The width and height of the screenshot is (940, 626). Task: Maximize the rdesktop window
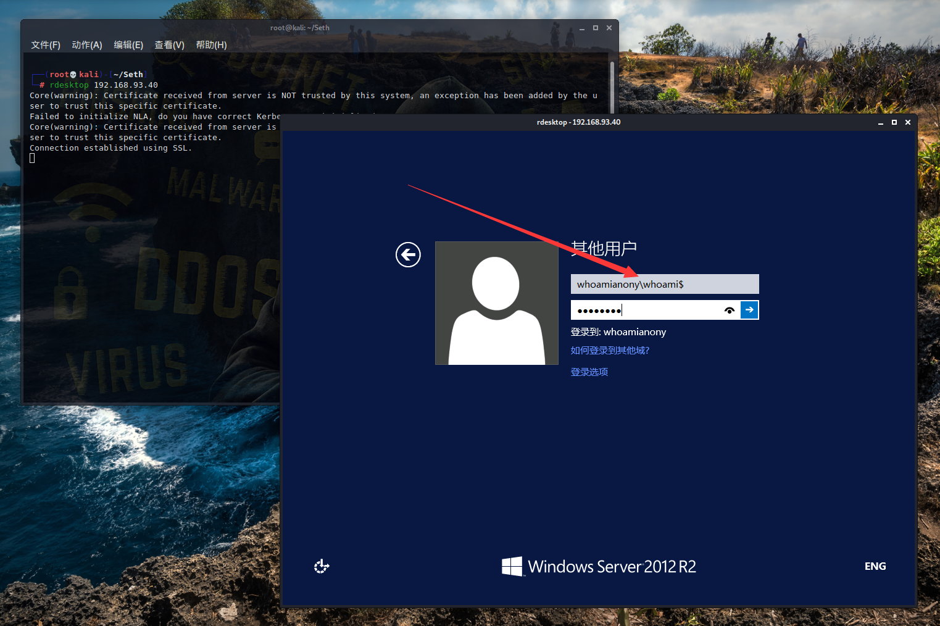[x=894, y=122]
